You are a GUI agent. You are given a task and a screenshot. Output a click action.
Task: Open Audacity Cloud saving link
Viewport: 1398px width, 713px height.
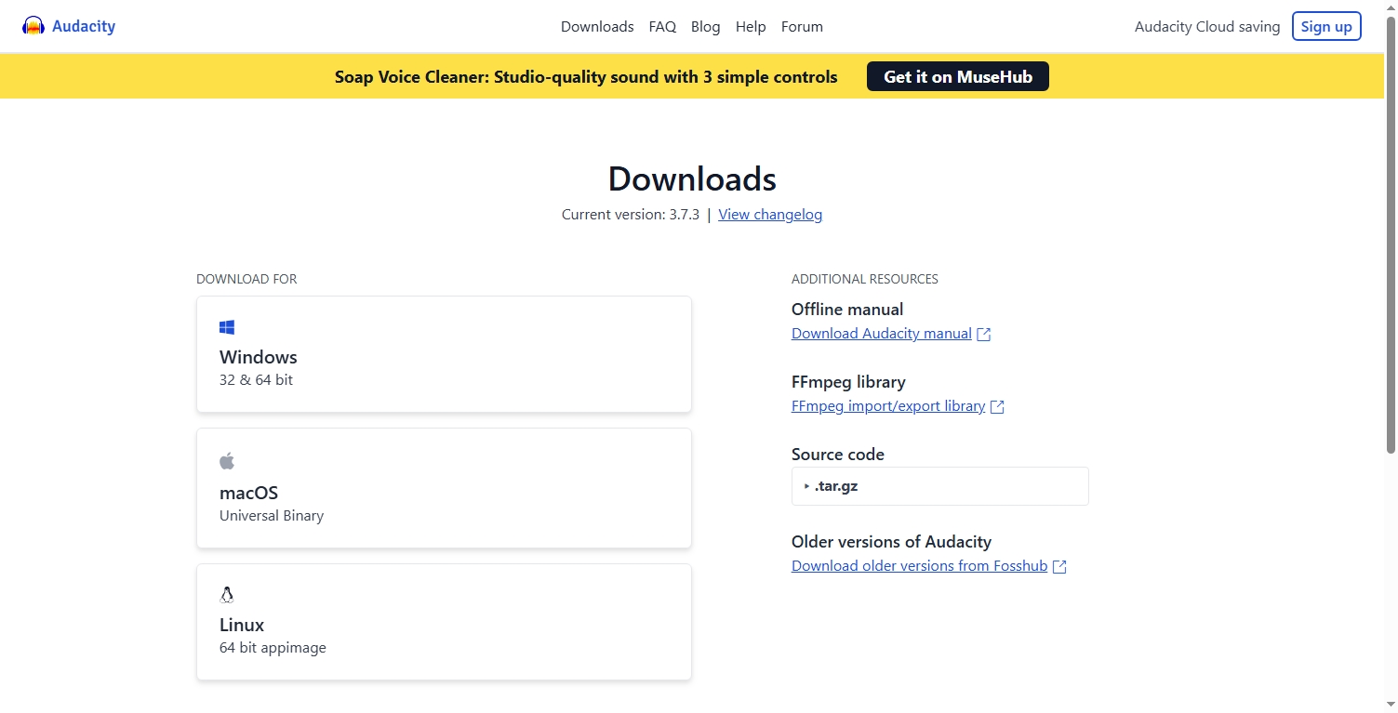point(1207,27)
